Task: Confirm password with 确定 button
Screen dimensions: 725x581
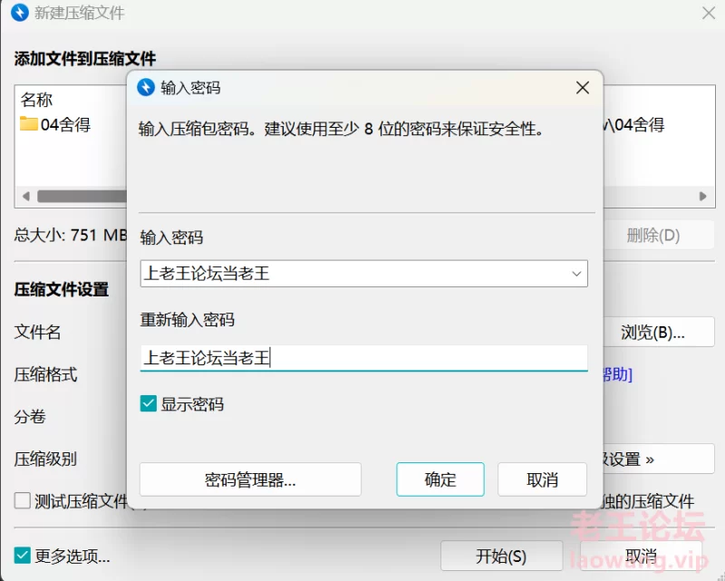Action: 440,479
